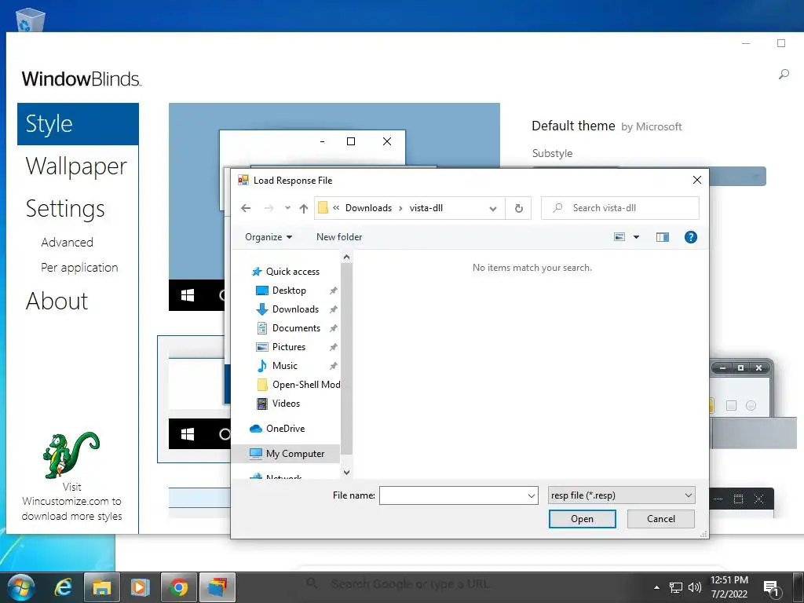Expand the File name history dropdown
804x603 pixels.
(532, 496)
